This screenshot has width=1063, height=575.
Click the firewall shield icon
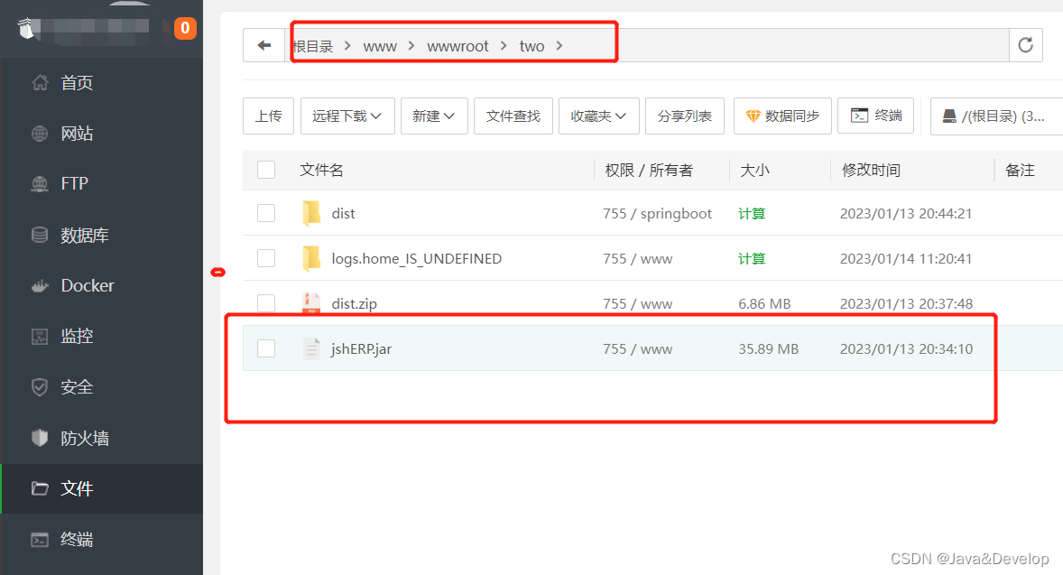[40, 438]
